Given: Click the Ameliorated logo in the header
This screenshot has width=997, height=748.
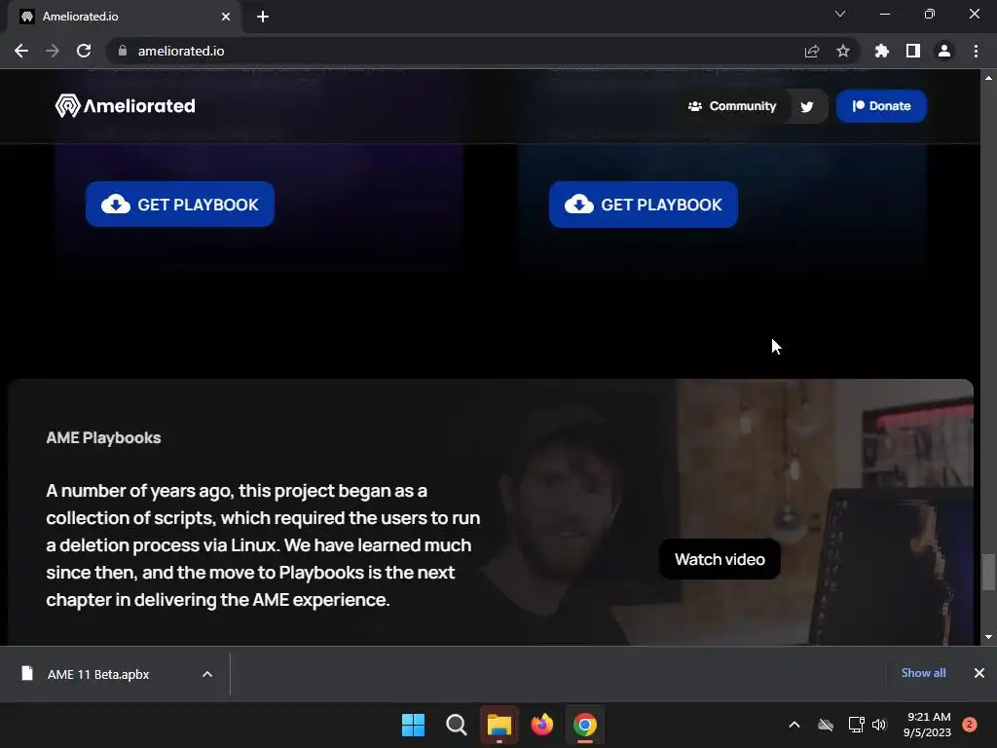Looking at the screenshot, I should [x=126, y=105].
